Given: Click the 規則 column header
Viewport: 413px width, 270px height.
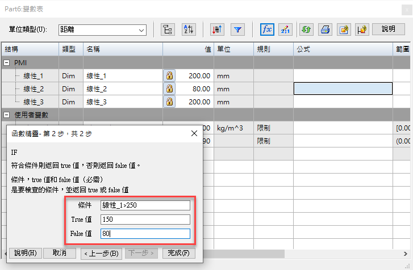Looking at the screenshot, I should coord(273,49).
